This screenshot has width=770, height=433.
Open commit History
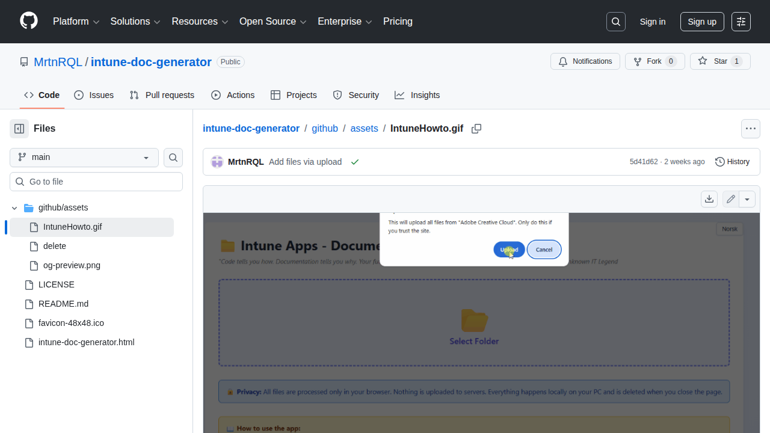(732, 162)
